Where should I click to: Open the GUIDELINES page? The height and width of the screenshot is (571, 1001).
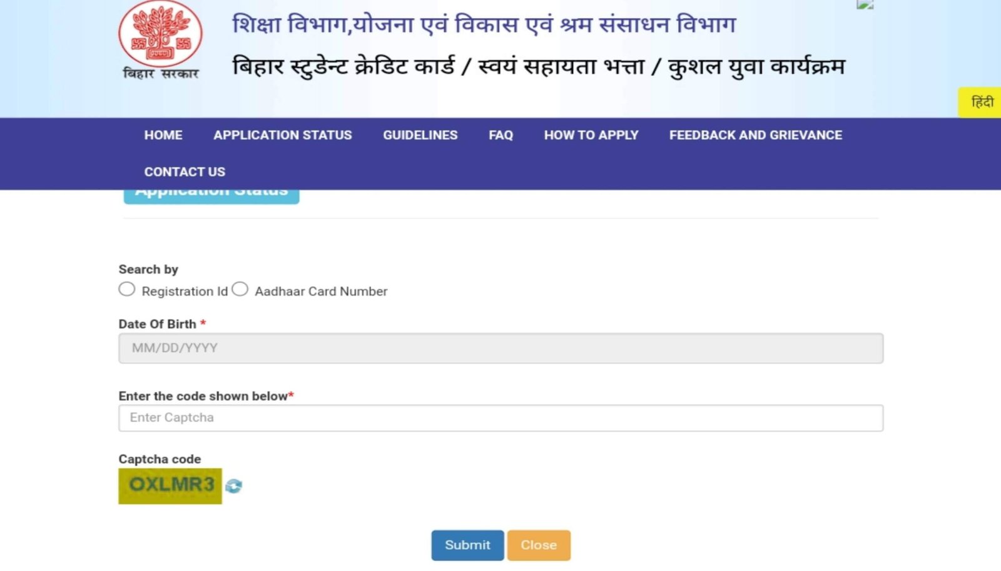click(x=420, y=135)
